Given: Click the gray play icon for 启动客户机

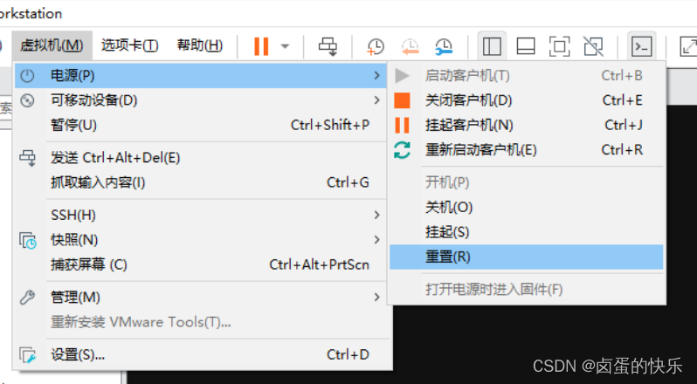Looking at the screenshot, I should click(402, 75).
